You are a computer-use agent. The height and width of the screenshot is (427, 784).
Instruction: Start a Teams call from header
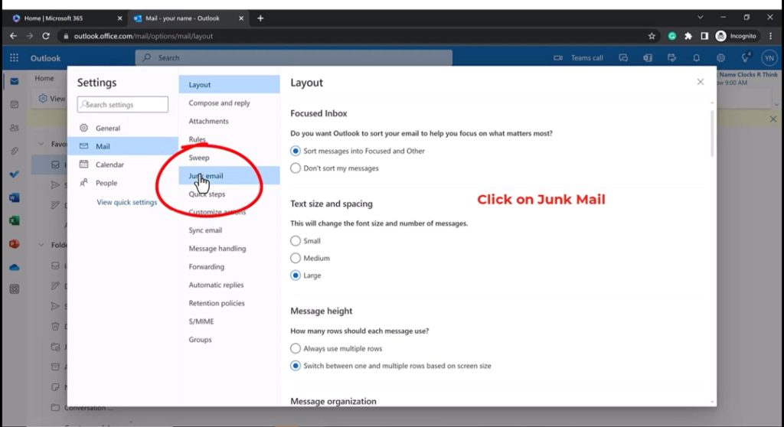click(579, 58)
